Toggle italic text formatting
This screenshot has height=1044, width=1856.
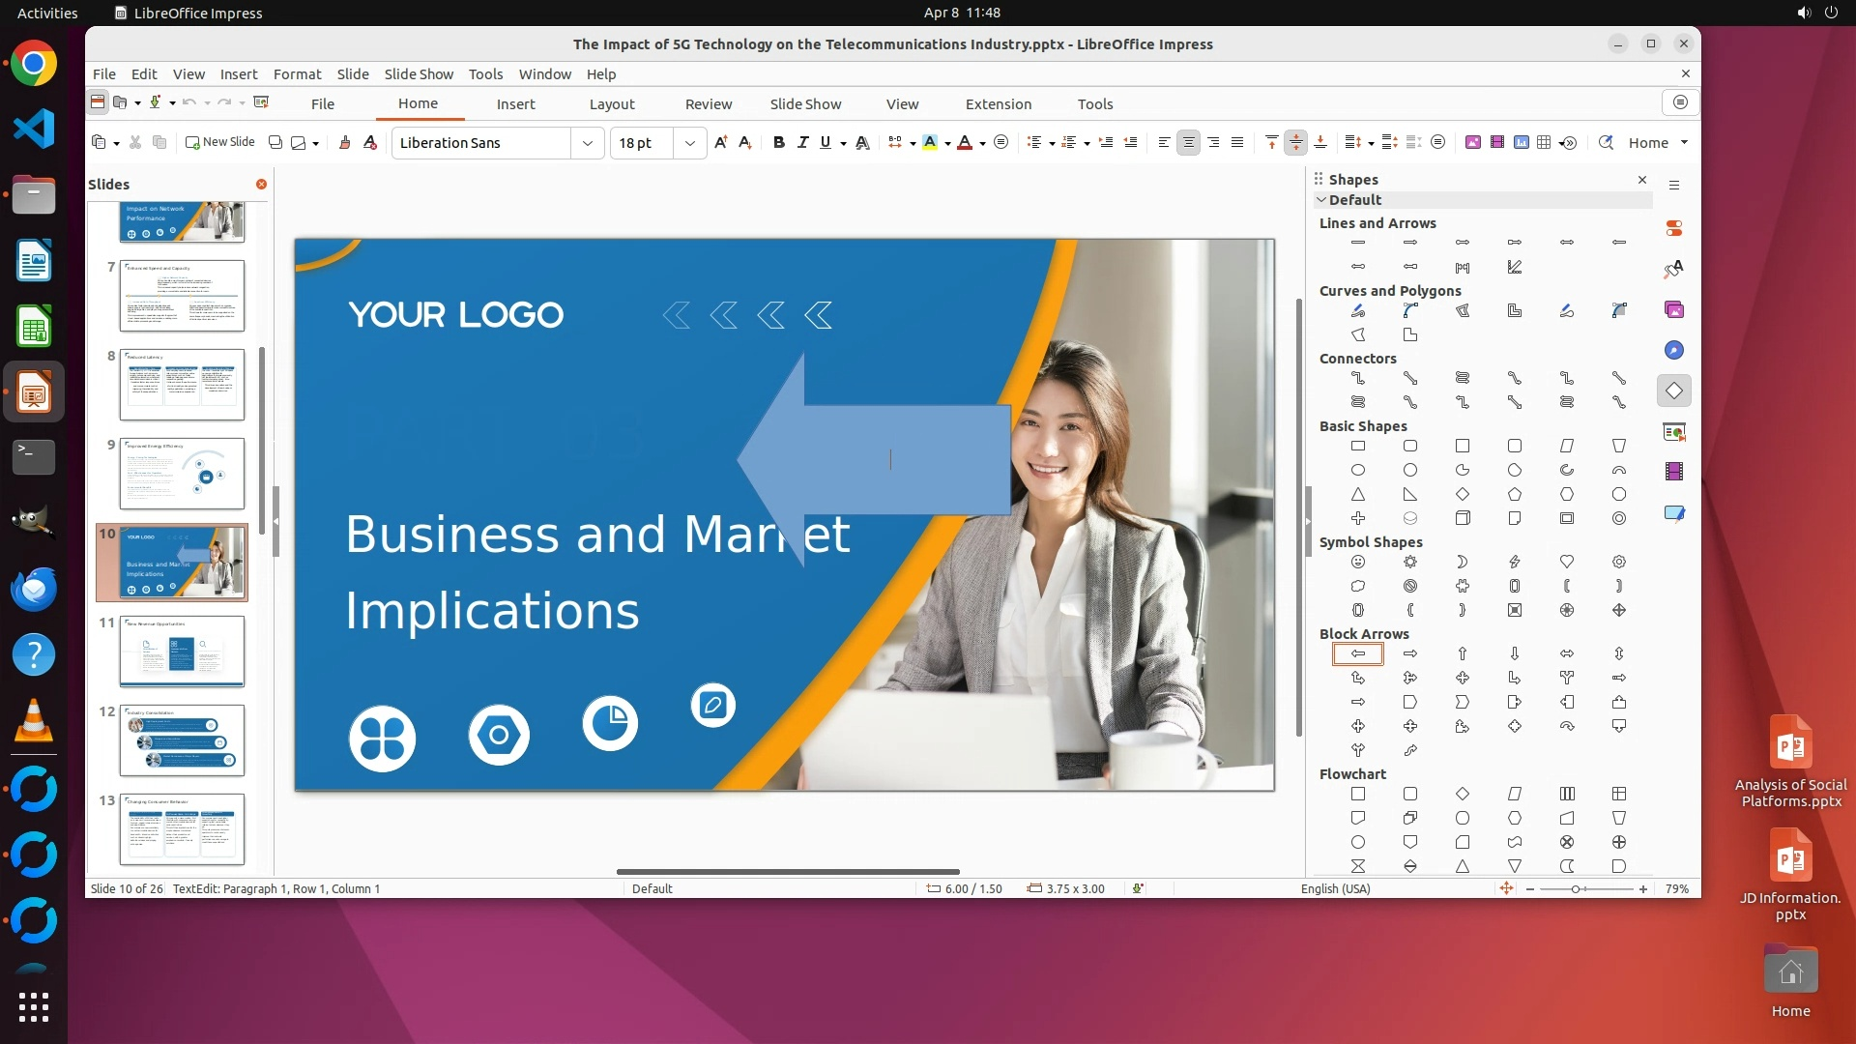tap(801, 143)
